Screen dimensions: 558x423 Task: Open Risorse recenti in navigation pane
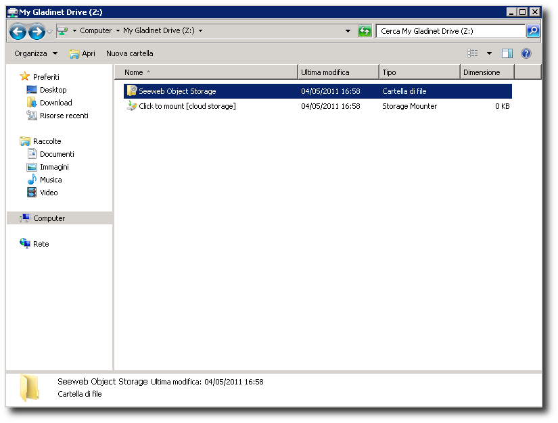pyautogui.click(x=64, y=116)
